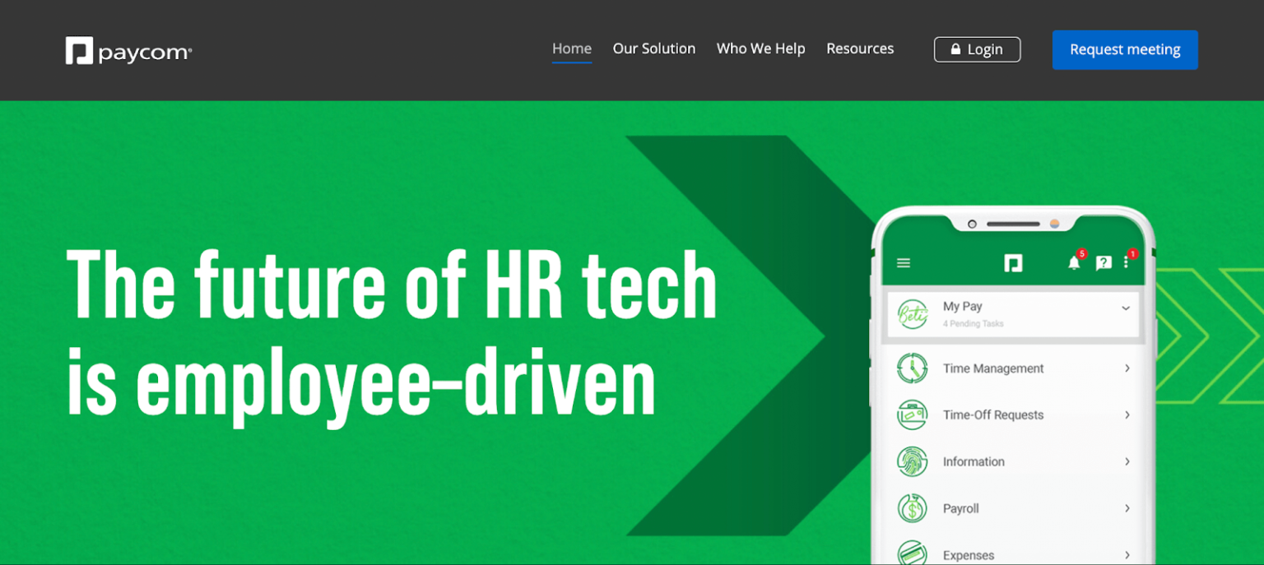Open the Who We Help menu
The height and width of the screenshot is (565, 1264).
click(x=760, y=49)
